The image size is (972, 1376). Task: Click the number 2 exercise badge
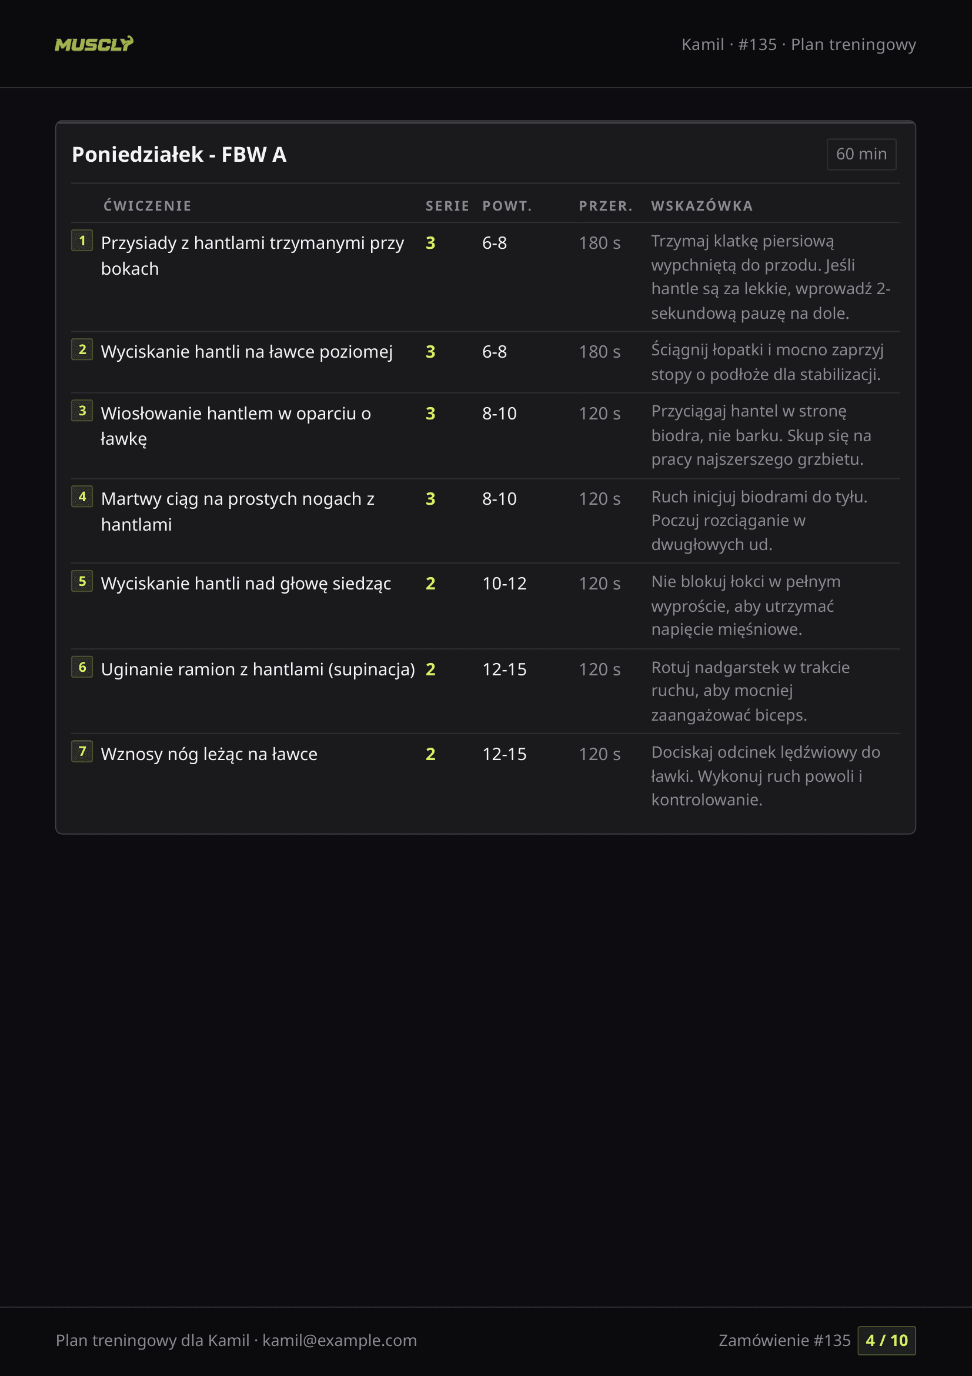82,349
